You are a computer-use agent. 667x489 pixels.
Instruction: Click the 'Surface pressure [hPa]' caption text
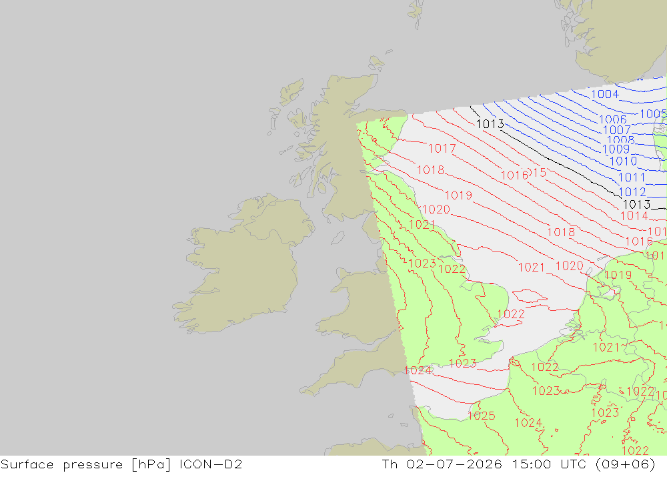[86, 464]
